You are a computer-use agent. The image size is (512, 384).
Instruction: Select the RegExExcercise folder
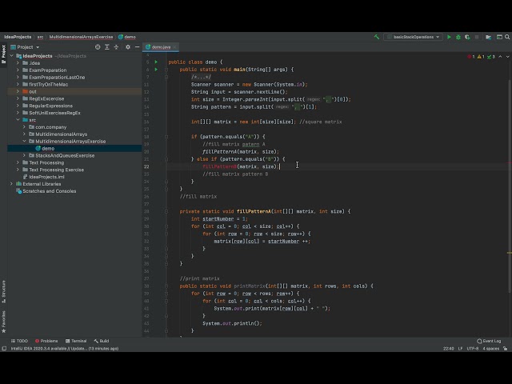tap(46, 98)
